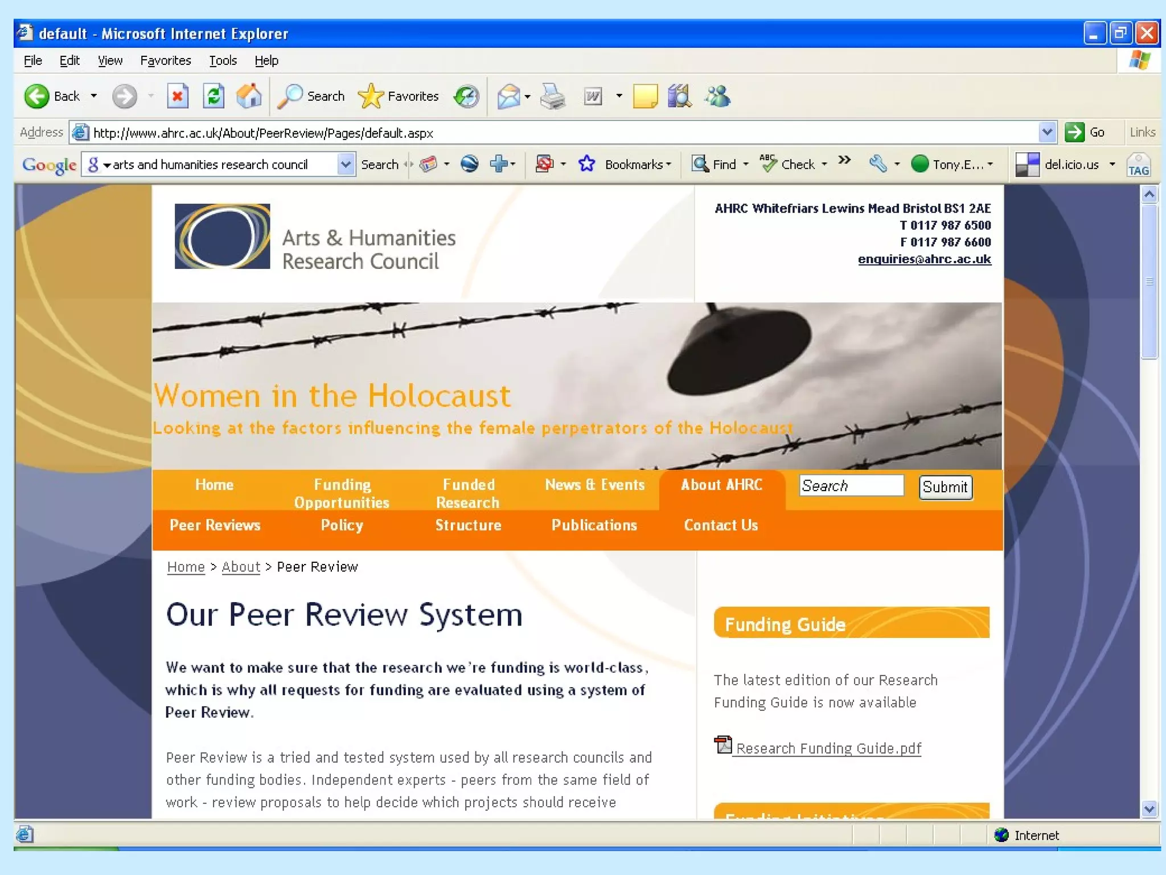Open the Back button history dropdown arrow
The width and height of the screenshot is (1166, 875).
tap(94, 96)
